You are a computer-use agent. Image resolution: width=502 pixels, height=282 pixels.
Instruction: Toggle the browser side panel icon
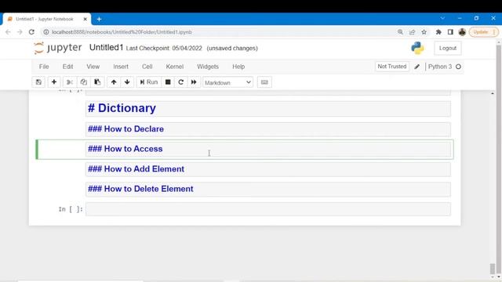(x=450, y=32)
